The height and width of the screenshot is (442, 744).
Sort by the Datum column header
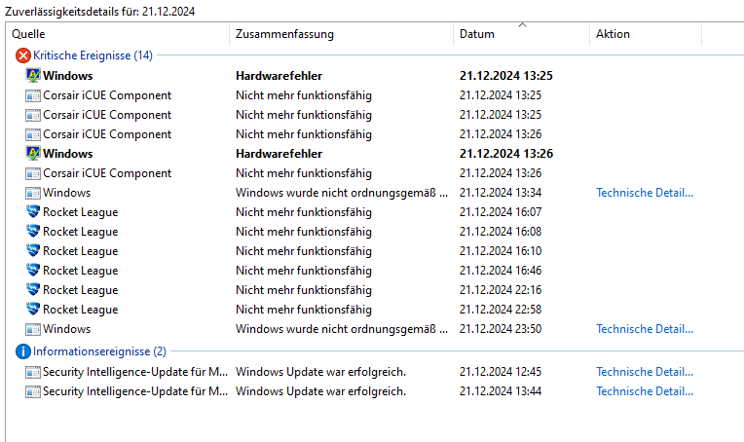click(521, 34)
